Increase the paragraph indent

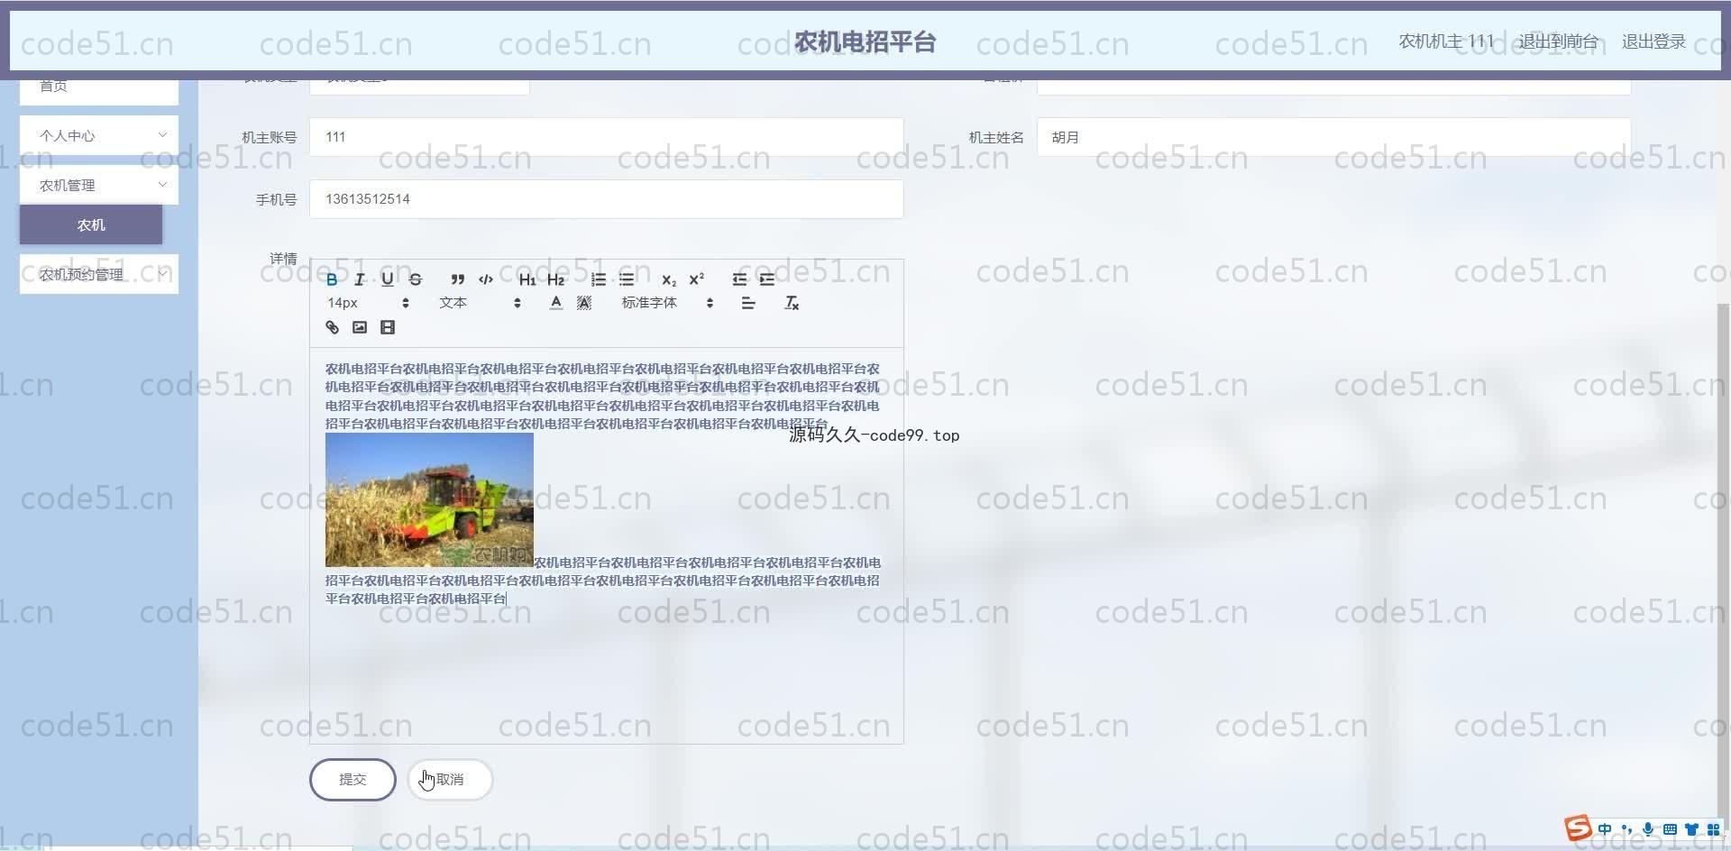pyautogui.click(x=767, y=279)
